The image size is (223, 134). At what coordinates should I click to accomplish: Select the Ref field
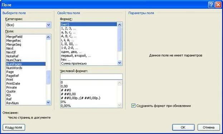(26, 99)
